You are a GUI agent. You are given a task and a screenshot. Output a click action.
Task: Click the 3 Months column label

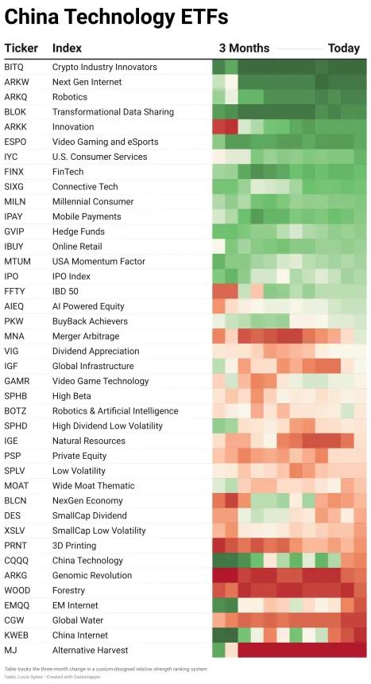(x=244, y=48)
